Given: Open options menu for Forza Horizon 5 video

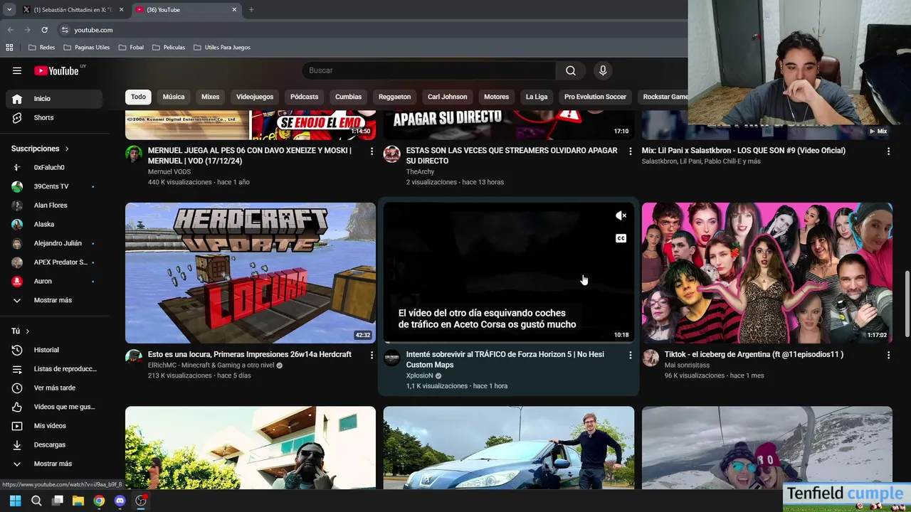Looking at the screenshot, I should pyautogui.click(x=630, y=355).
